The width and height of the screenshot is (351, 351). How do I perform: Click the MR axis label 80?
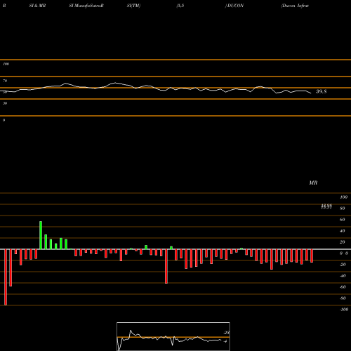pos(343,208)
